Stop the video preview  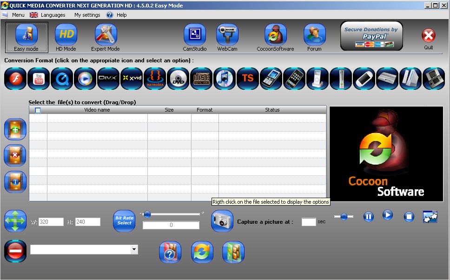(x=409, y=216)
